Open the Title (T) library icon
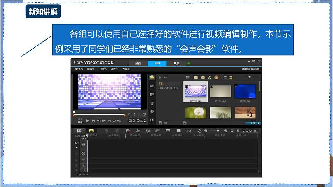 pos(152,103)
